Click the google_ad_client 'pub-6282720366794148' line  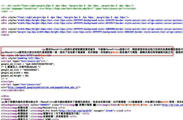click(x=28, y=64)
